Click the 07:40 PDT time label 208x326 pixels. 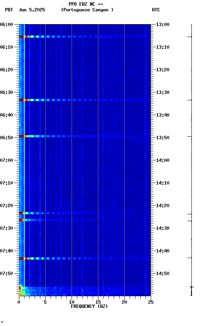(6, 251)
